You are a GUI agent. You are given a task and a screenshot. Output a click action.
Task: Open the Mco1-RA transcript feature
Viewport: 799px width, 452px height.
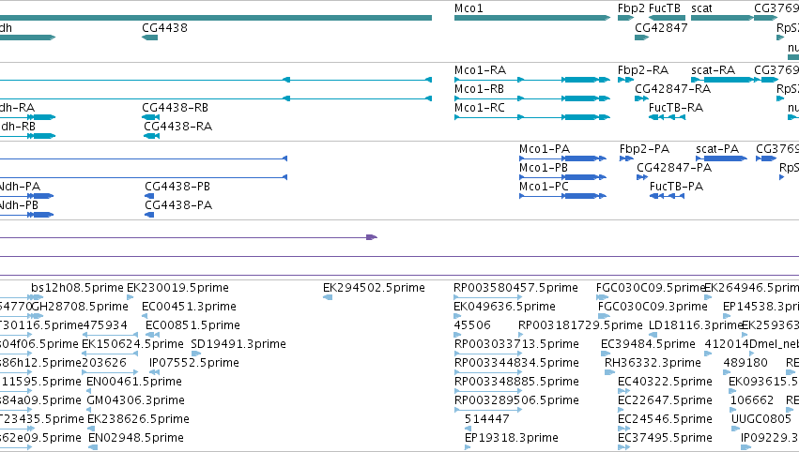coord(532,80)
